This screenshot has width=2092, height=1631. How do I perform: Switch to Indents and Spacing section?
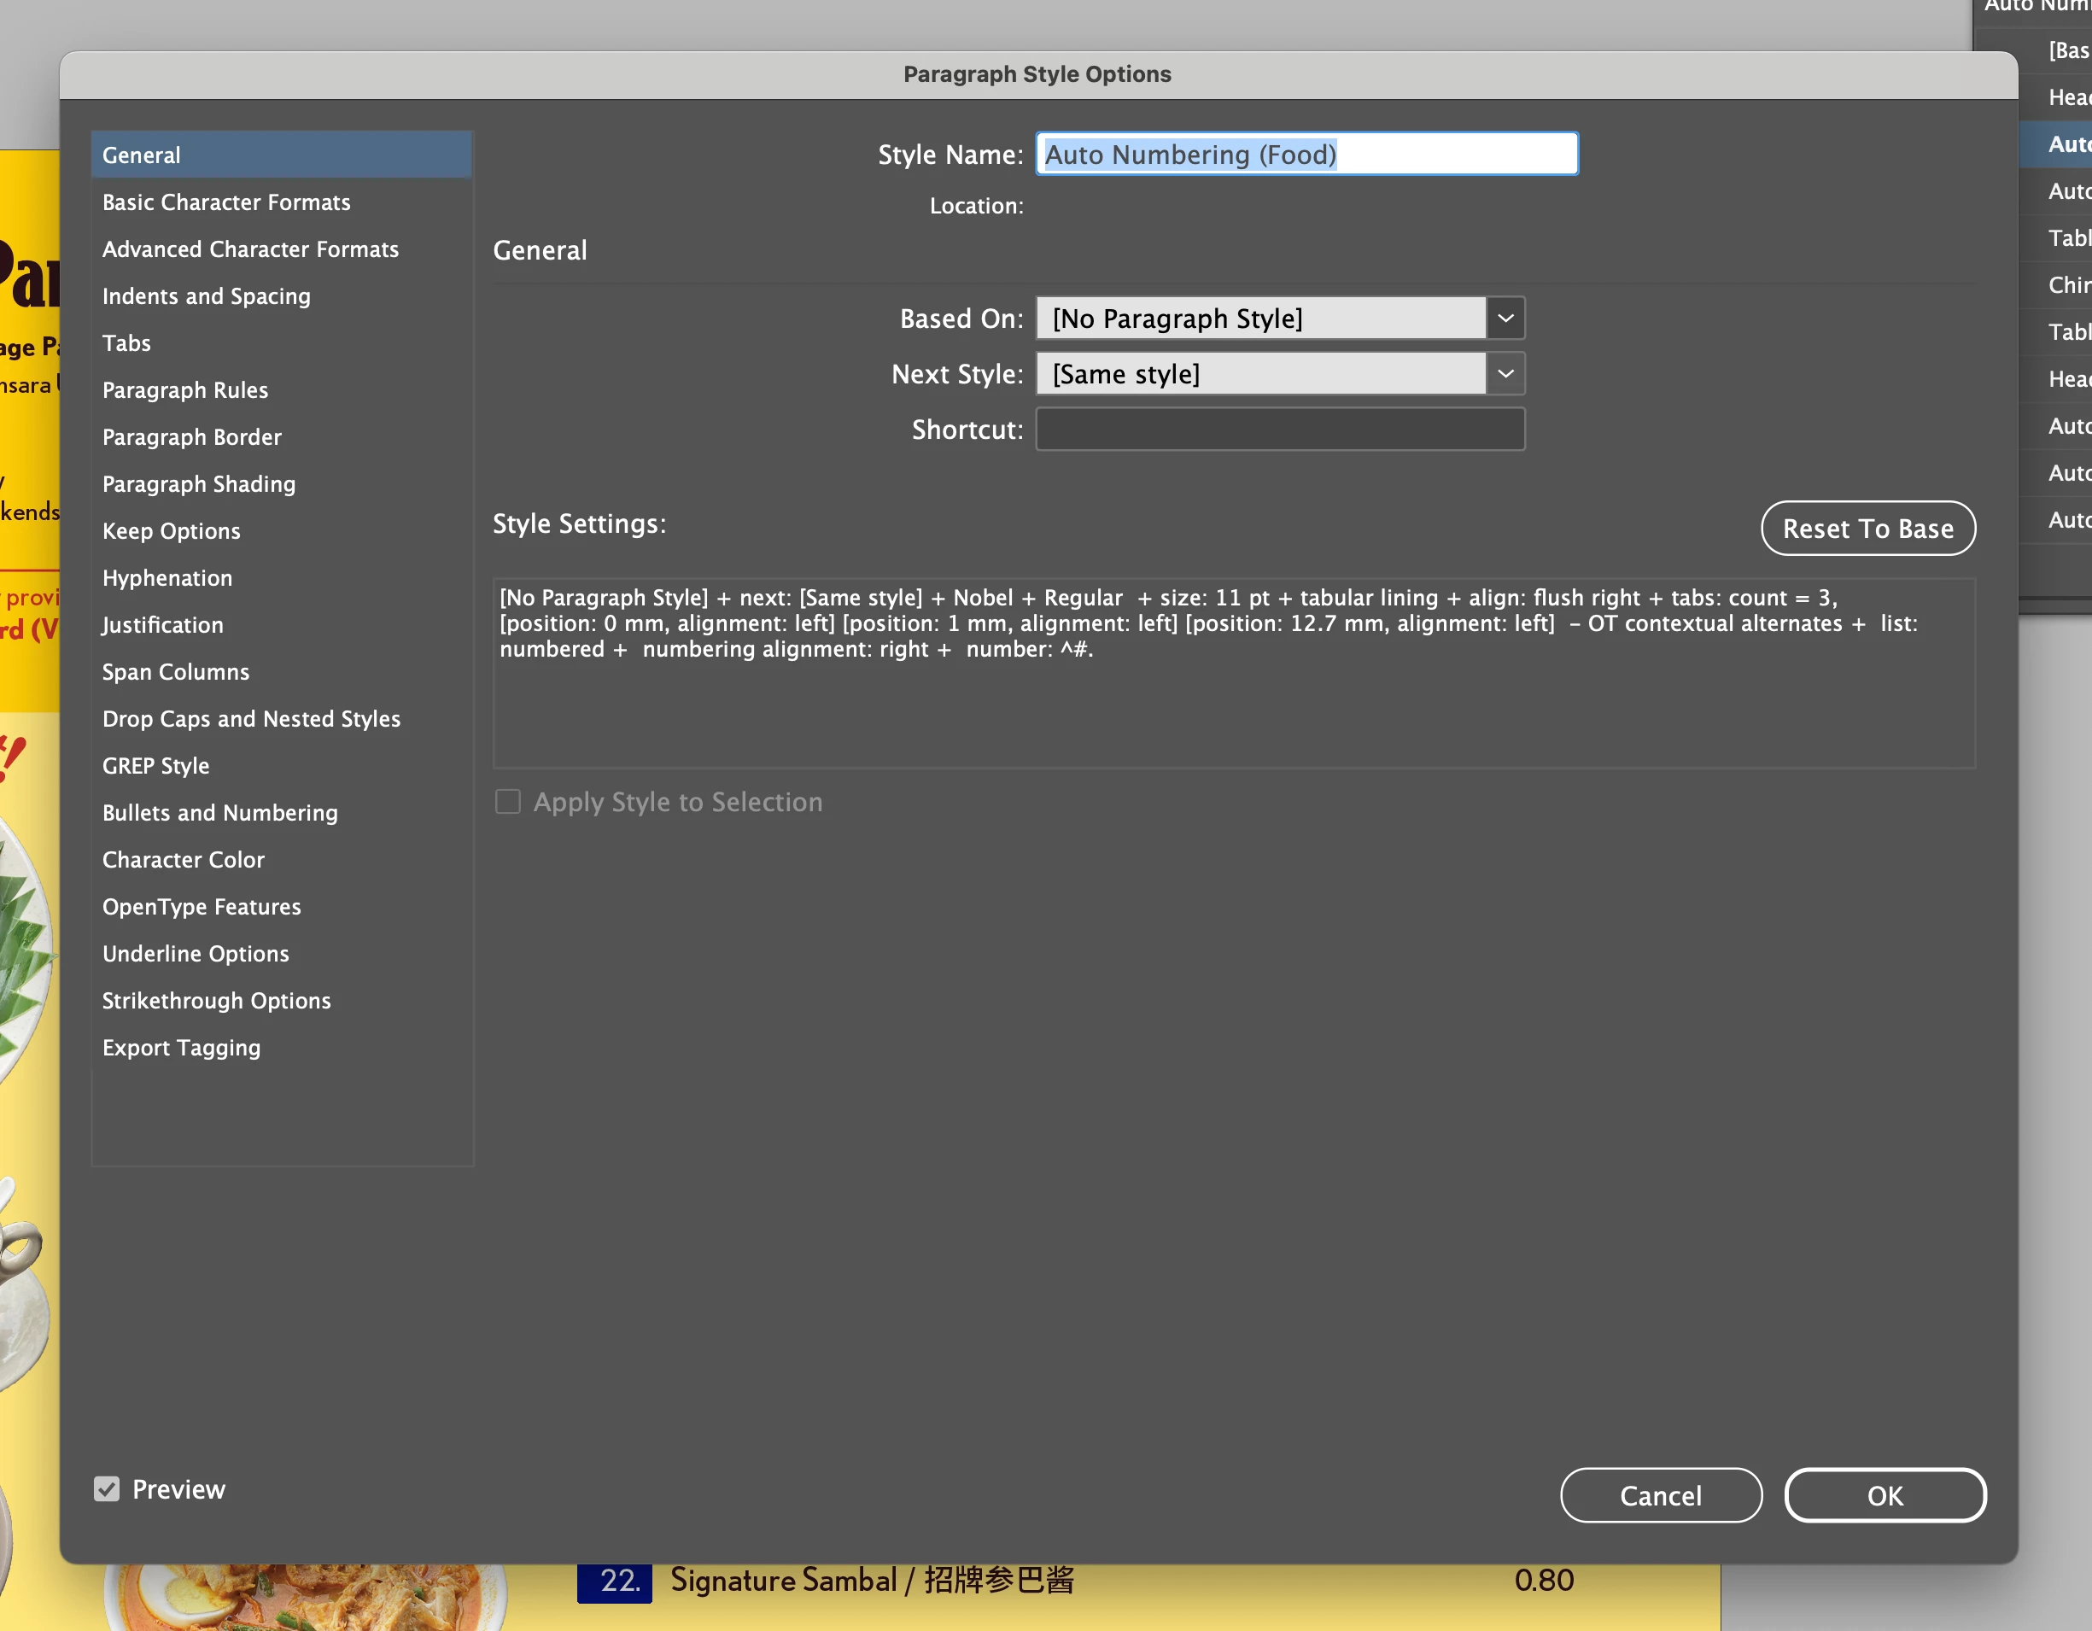[x=206, y=296]
